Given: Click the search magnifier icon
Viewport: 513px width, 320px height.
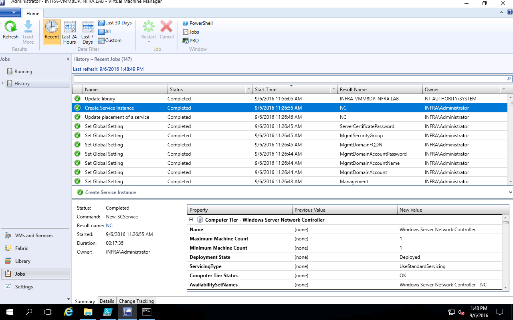Looking at the screenshot, I should pos(509,79).
